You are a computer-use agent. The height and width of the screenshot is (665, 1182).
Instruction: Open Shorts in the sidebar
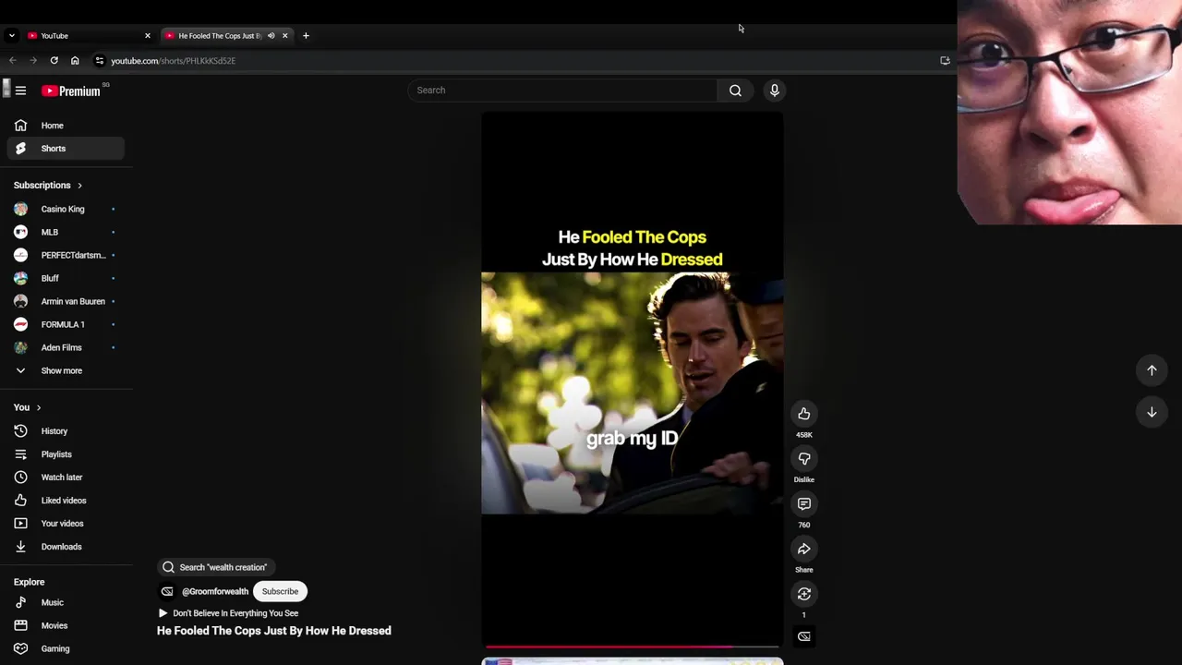pos(66,149)
